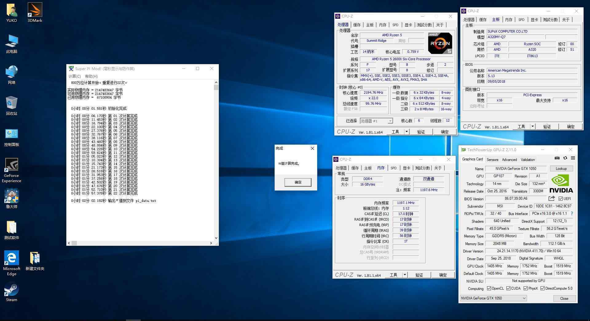Toggle the UEFI checkbox in GPU-Z

[560, 199]
